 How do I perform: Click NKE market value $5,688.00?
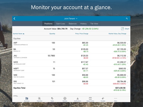click(x=122, y=75)
